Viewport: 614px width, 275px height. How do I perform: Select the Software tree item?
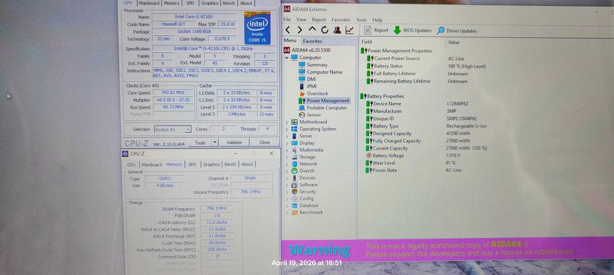coord(305,185)
